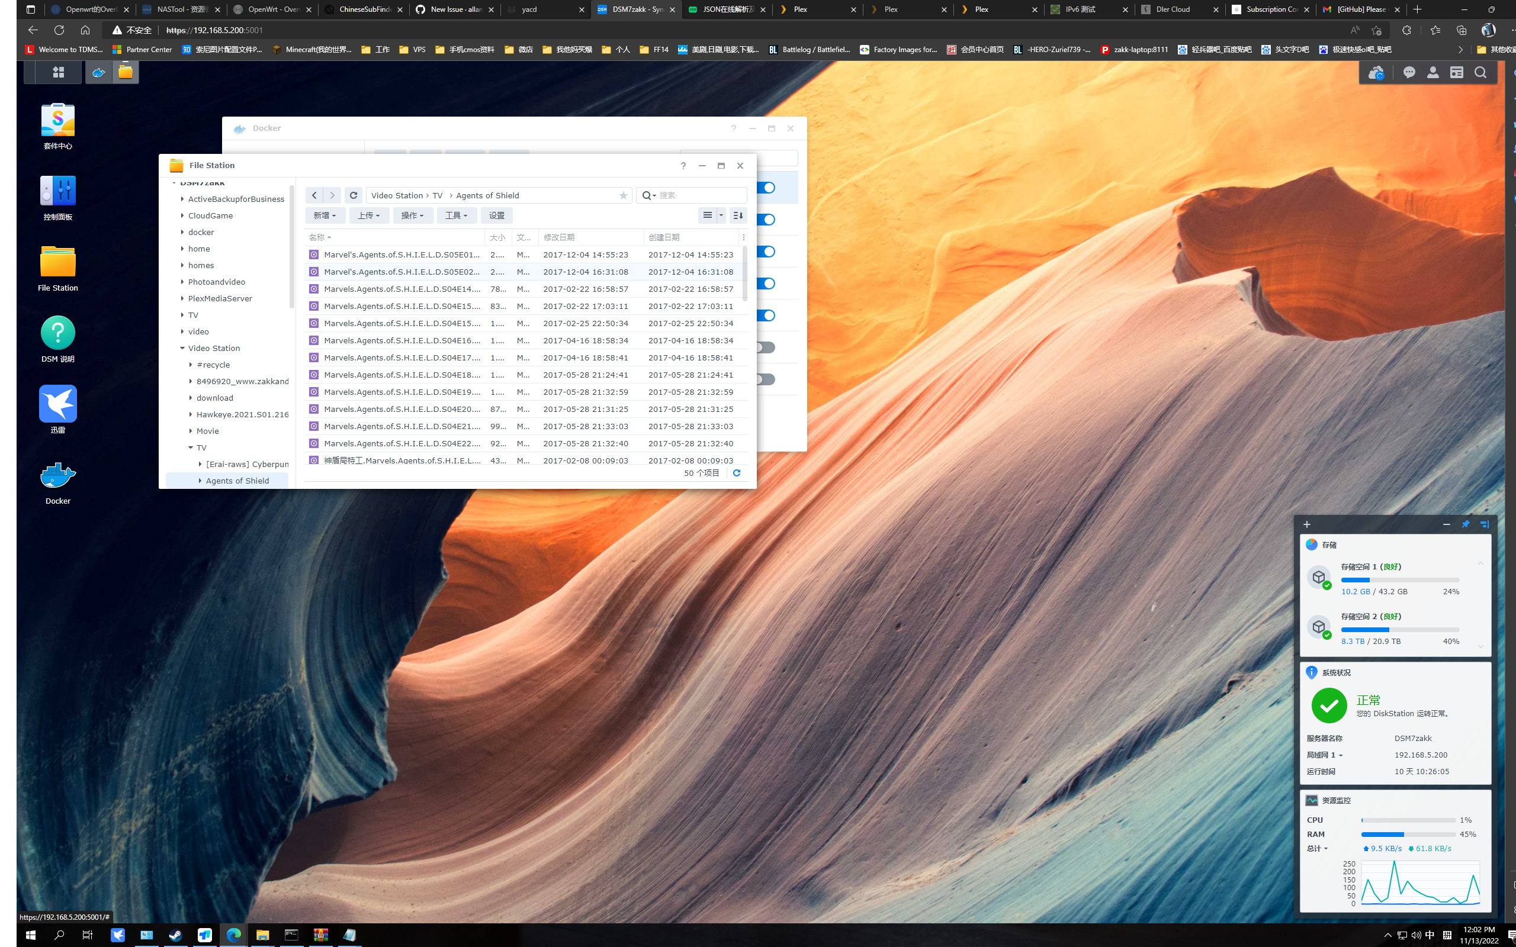The width and height of the screenshot is (1516, 947).
Task: Open the Package Center desktop icon
Action: [57, 120]
